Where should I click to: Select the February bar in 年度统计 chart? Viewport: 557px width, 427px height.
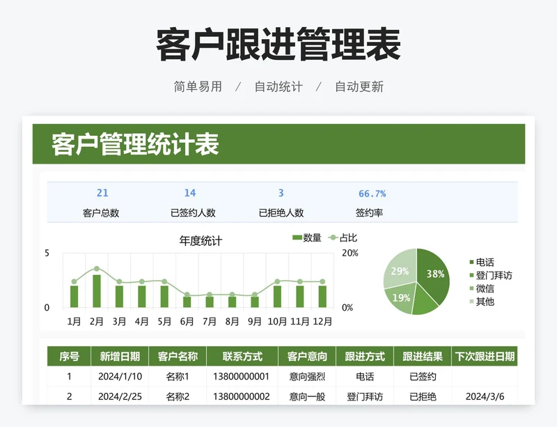click(97, 291)
